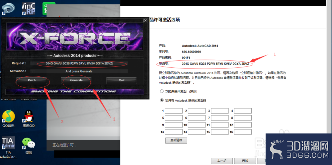Click the And press Generate text

click(x=79, y=71)
